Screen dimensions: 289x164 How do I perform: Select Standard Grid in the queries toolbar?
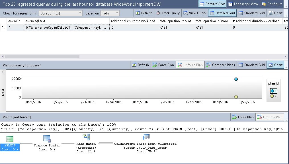(x=252, y=13)
